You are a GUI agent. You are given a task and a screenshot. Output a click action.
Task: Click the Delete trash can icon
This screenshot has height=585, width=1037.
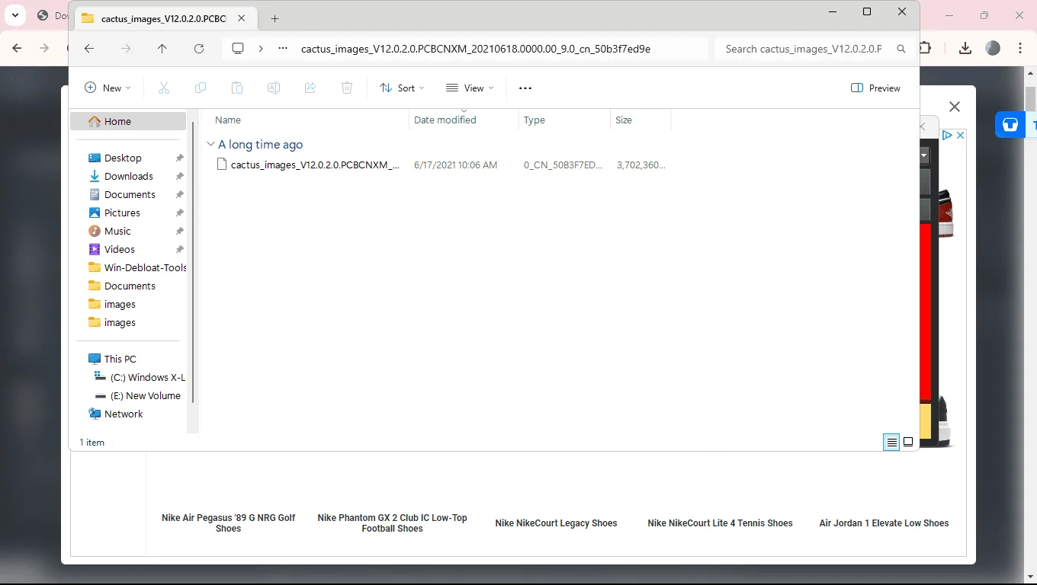coord(347,88)
